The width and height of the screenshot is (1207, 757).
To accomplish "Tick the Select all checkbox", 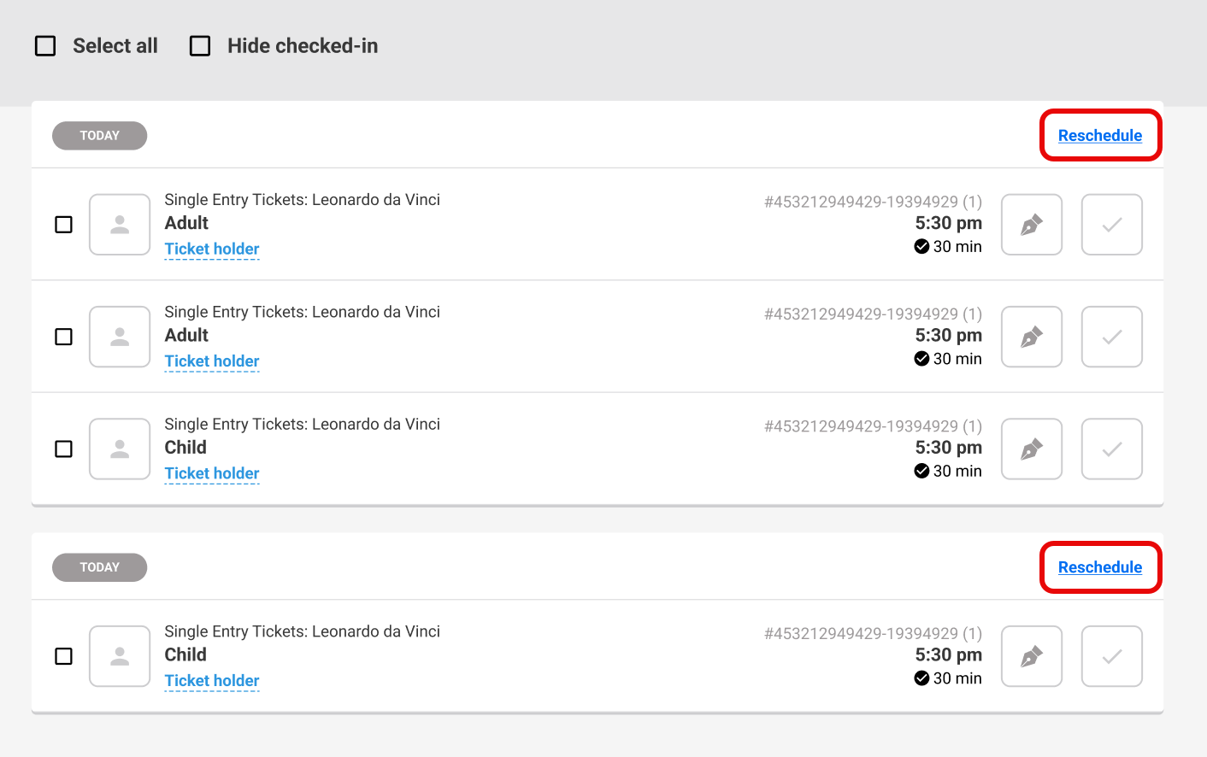I will [45, 46].
